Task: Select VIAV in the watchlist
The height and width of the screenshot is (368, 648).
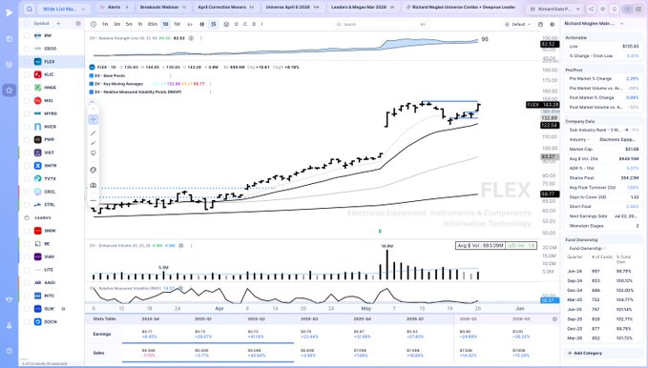Action: point(52,256)
